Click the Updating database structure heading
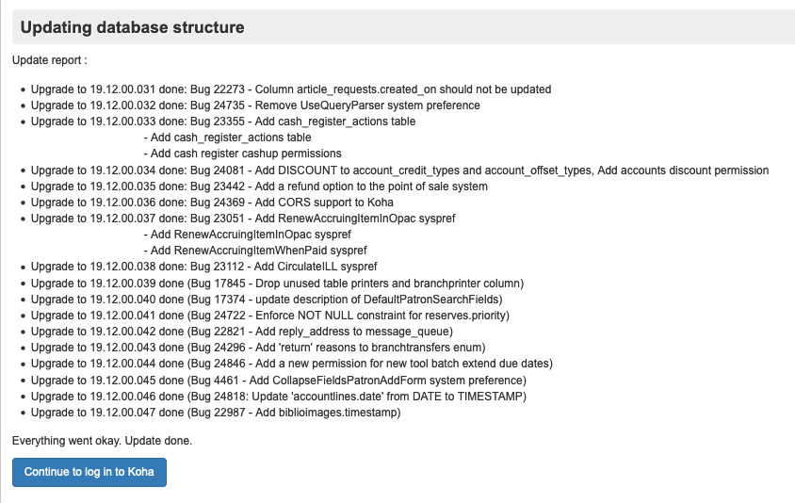 (132, 27)
